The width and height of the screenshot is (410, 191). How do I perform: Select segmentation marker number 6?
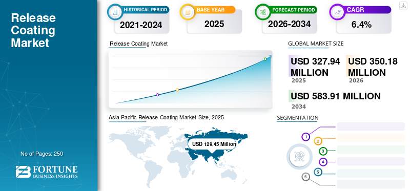tap(305, 177)
